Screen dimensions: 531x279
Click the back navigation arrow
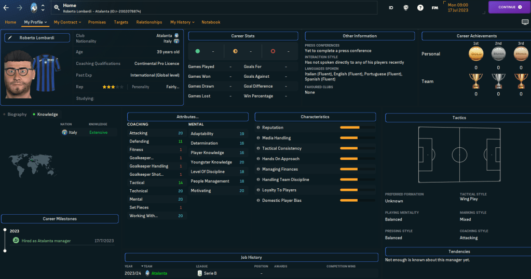(x=6, y=7)
